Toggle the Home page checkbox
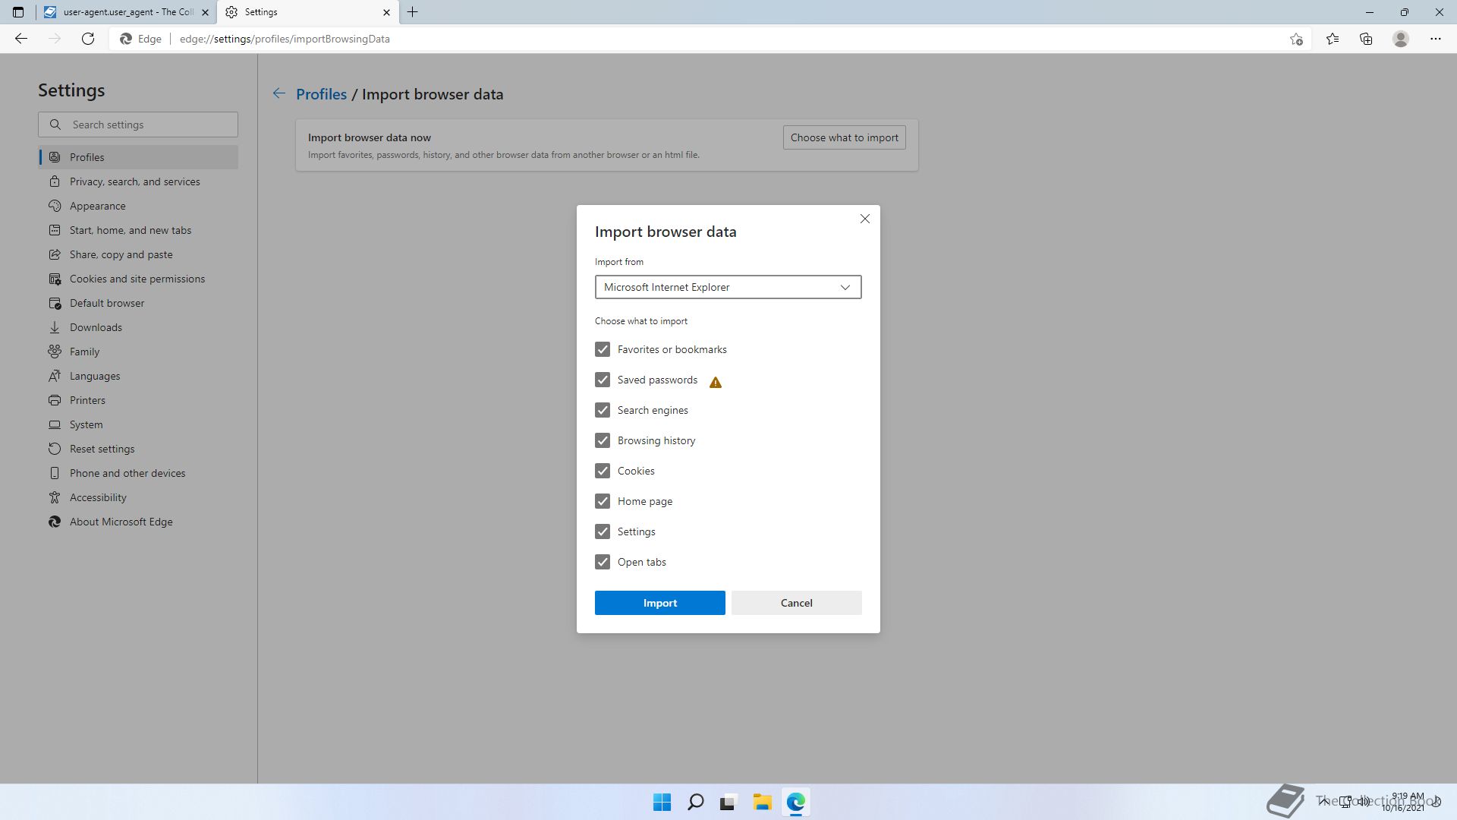 (603, 501)
